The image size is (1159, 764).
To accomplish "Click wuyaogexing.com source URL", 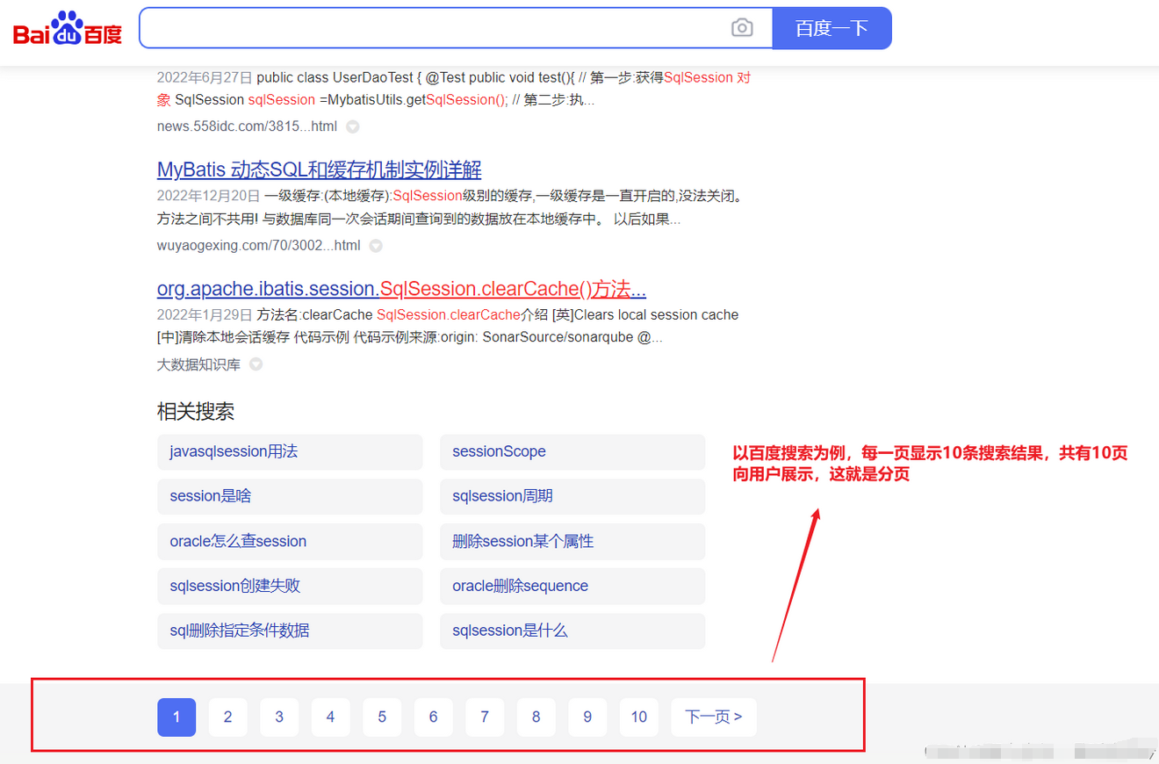I will (x=258, y=246).
